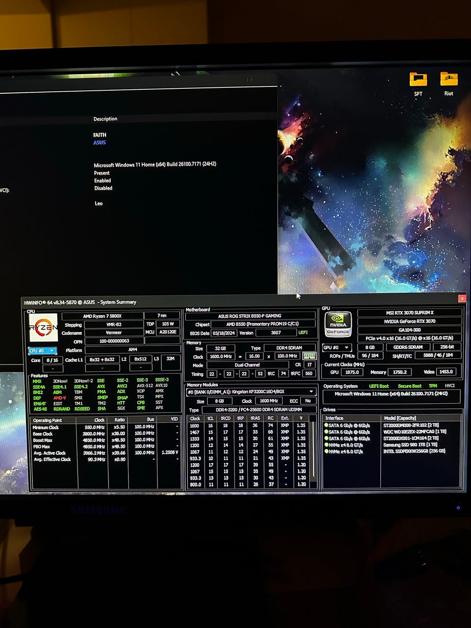
Task: Select the 800.0 clock row in timings table
Action: coord(248,484)
